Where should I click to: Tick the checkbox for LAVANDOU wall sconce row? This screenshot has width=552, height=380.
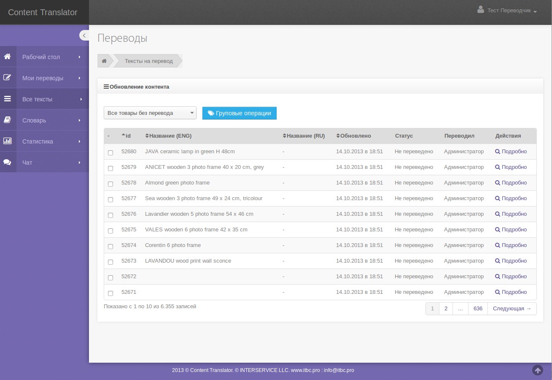(x=110, y=262)
